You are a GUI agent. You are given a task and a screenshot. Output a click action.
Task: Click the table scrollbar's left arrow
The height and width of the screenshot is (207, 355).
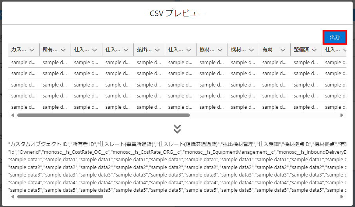pos(13,115)
